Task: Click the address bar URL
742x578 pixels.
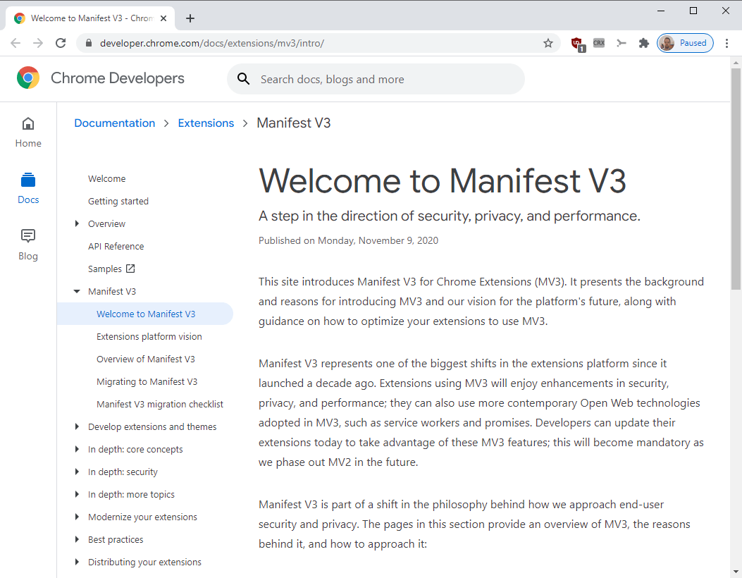Action: point(212,43)
